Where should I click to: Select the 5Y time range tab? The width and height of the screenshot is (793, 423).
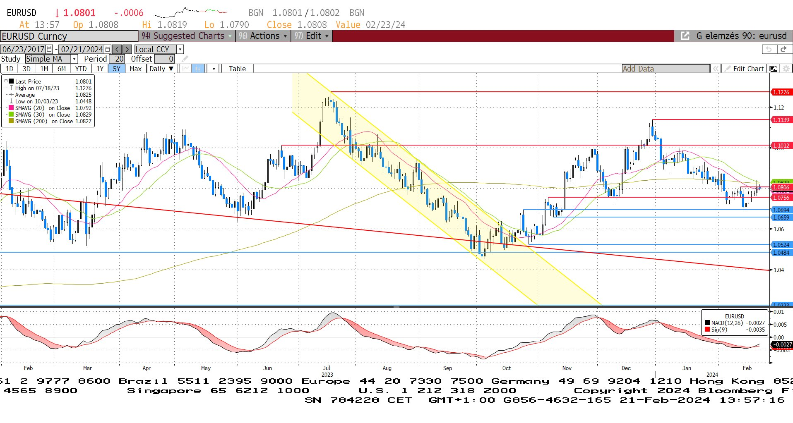(x=117, y=69)
